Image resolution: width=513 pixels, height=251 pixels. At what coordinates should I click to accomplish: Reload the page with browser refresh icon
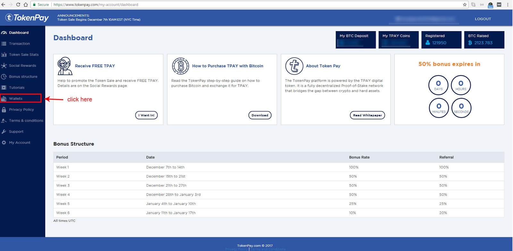click(18, 4)
